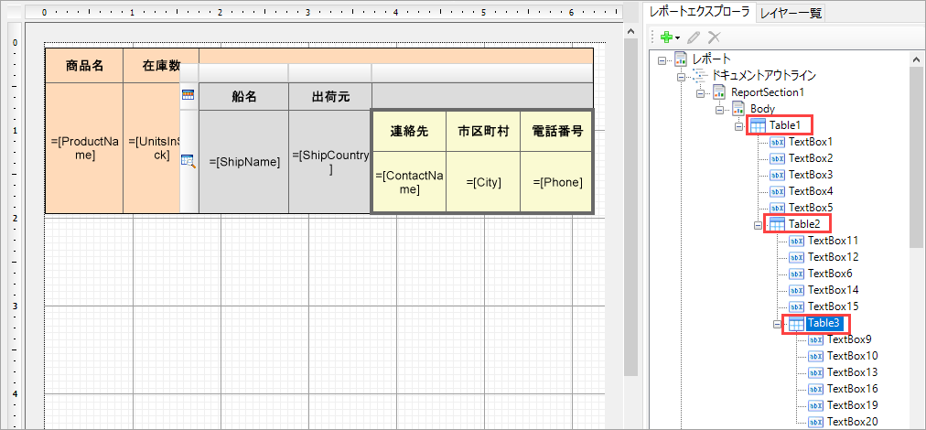Click the ドキュメントアウトライン outline icon

[700, 75]
